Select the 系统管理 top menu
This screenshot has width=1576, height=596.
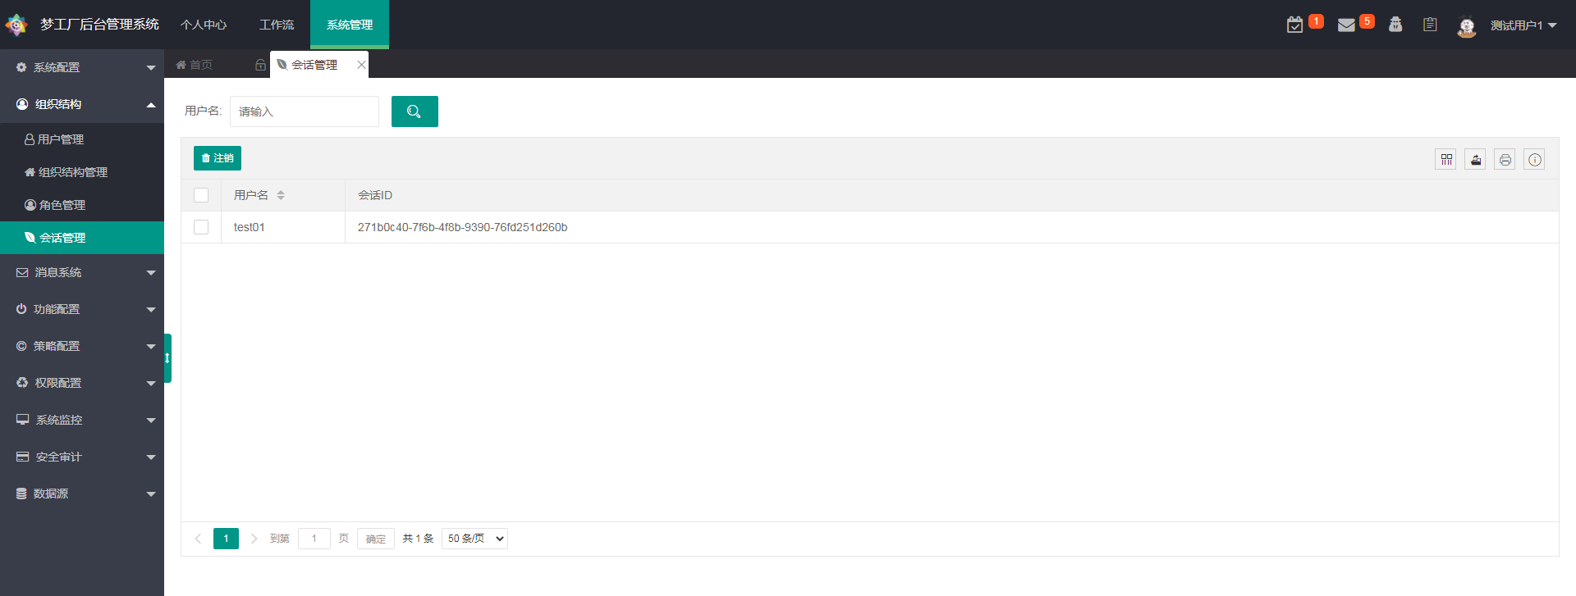coord(350,25)
